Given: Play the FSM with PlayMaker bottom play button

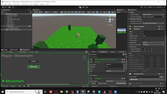Looking at the screenshot, I should [x=20, y=86].
